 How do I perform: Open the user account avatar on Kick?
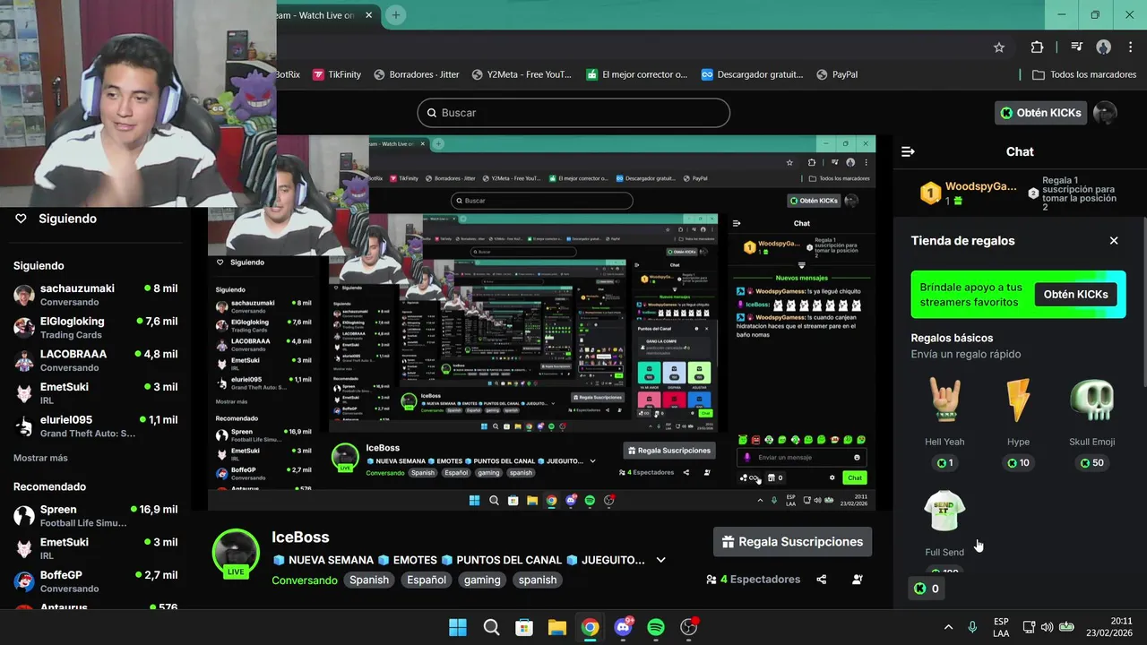tap(1106, 113)
